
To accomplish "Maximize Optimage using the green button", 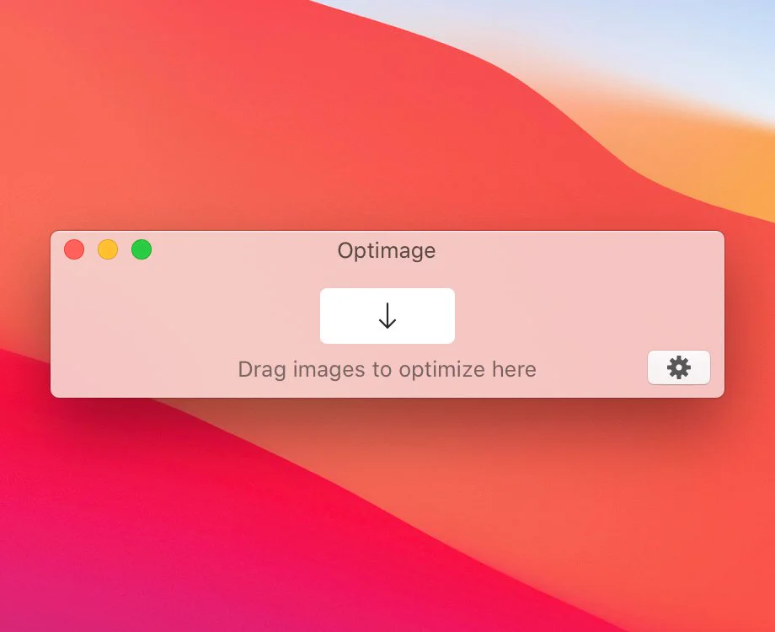I will (142, 249).
